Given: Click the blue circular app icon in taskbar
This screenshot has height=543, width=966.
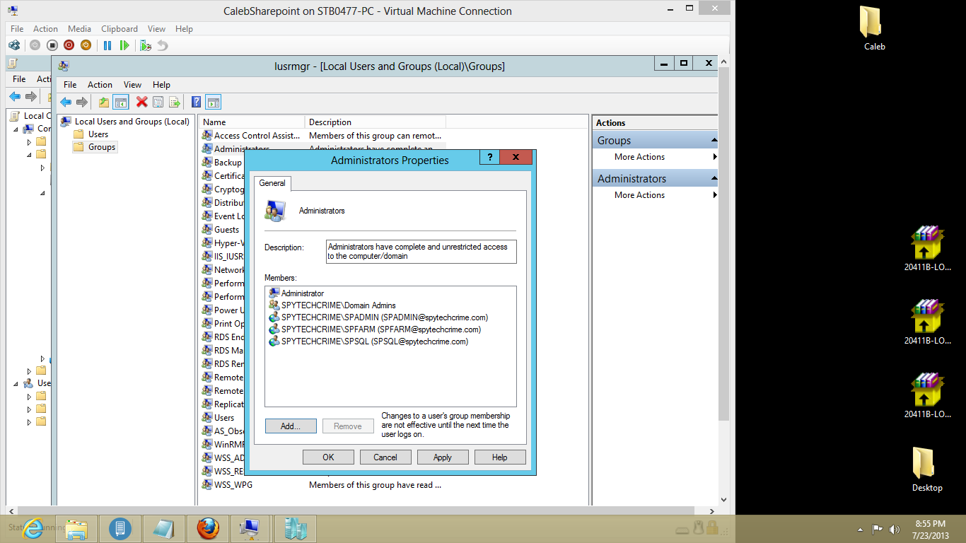Looking at the screenshot, I should pos(120,527).
